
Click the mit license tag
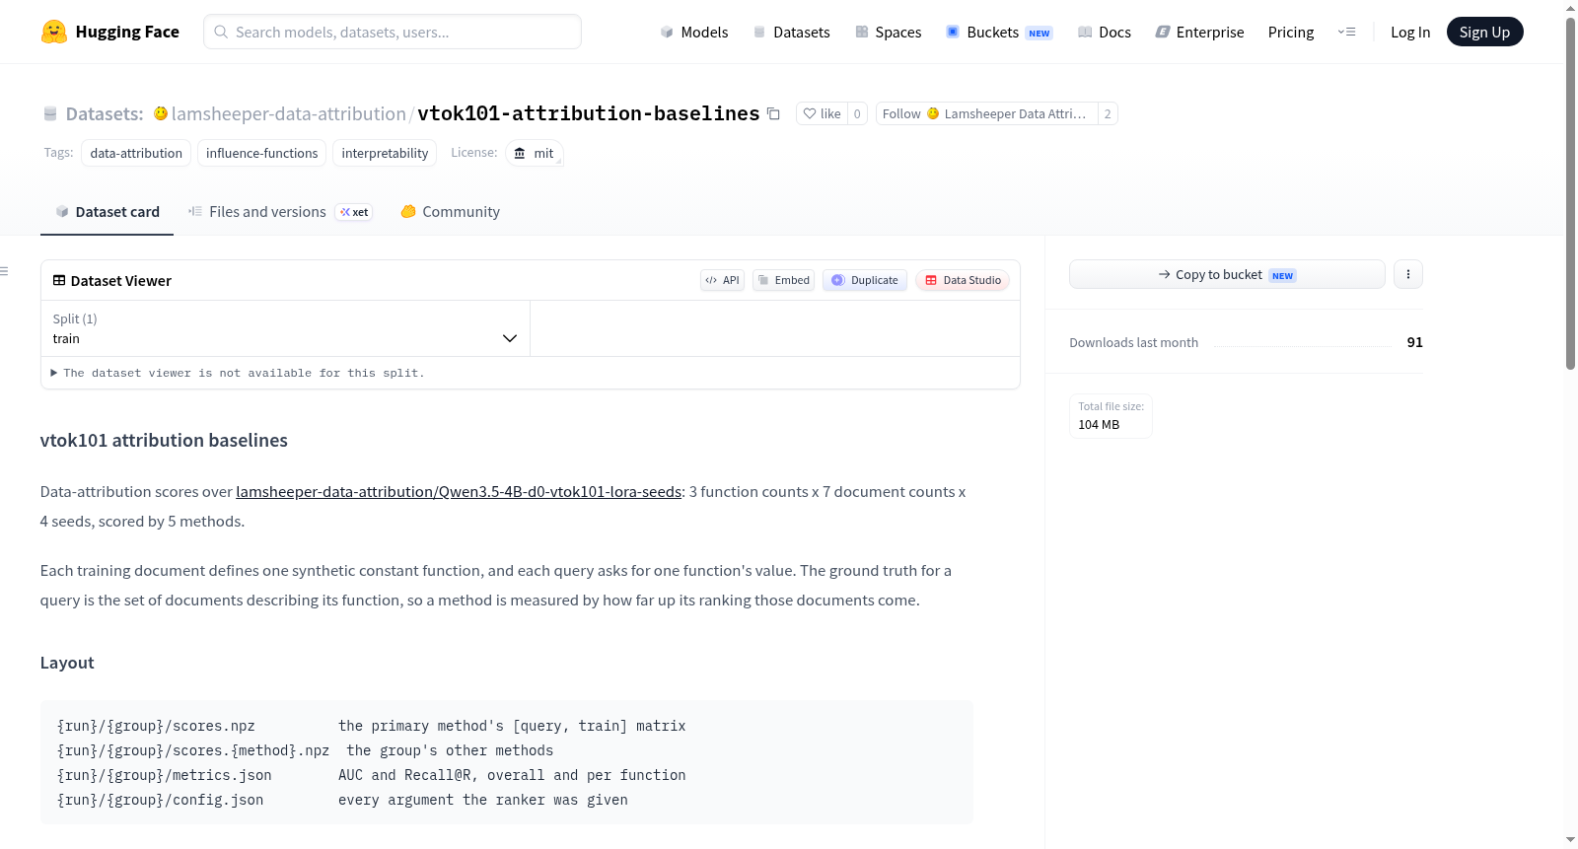535,153
